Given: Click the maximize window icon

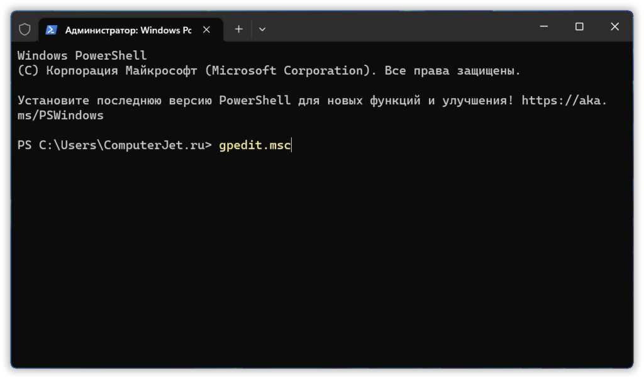Looking at the screenshot, I should tap(579, 26).
